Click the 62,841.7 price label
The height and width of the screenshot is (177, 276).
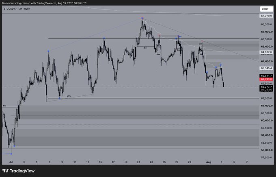coord(266,76)
